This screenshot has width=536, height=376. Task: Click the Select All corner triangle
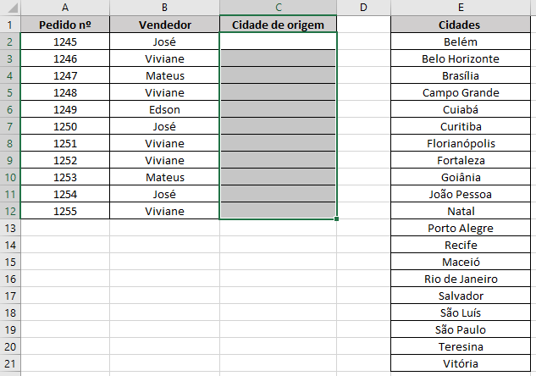(9, 8)
